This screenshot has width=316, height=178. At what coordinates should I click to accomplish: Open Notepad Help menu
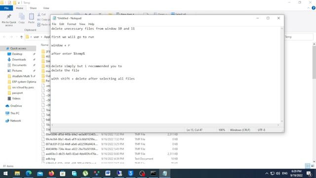click(x=91, y=24)
